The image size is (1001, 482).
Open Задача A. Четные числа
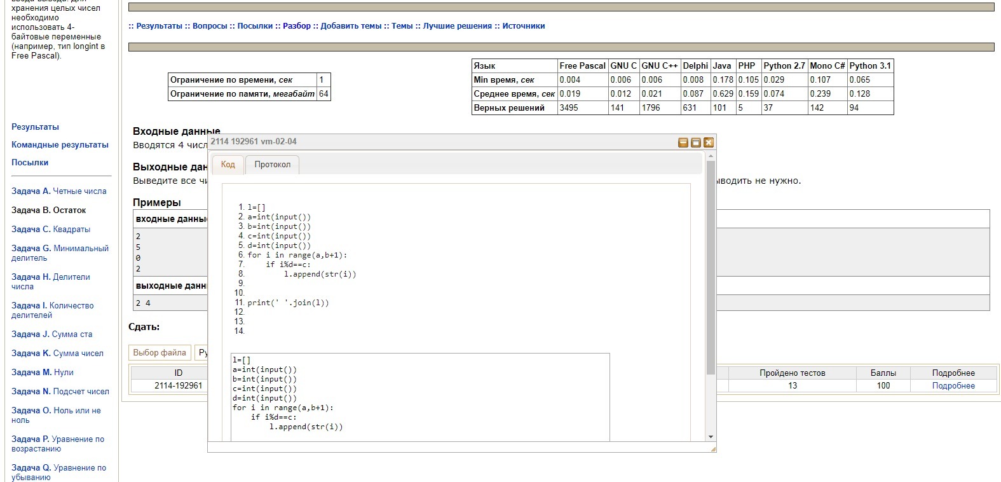tap(59, 191)
